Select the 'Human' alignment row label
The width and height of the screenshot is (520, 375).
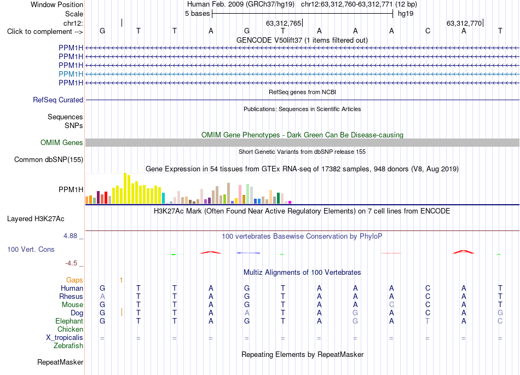[72, 288]
